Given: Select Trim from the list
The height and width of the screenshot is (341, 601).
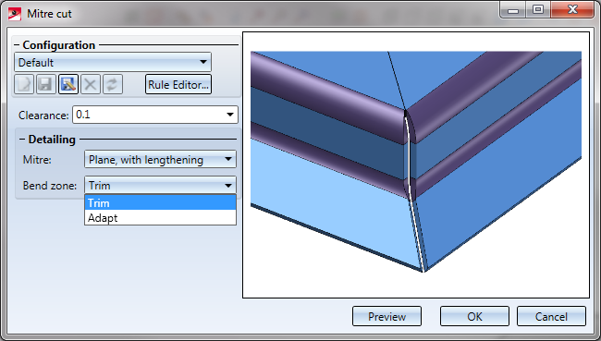Looking at the screenshot, I should [x=160, y=202].
